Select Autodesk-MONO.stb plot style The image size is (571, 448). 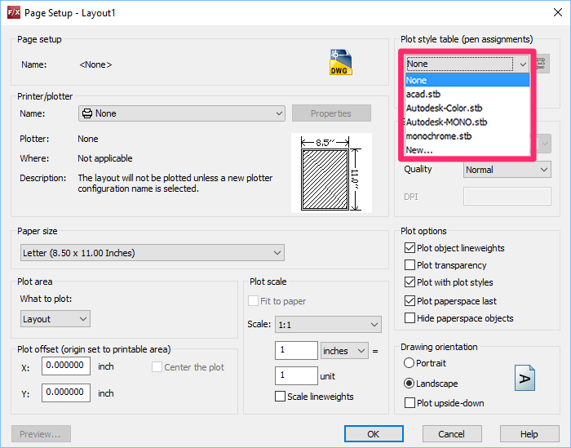tap(467, 122)
